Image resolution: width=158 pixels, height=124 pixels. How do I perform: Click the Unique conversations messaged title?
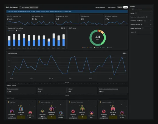(x=109, y=89)
